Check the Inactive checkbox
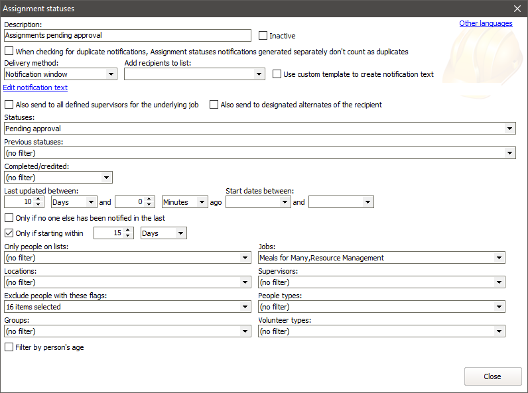 click(x=263, y=36)
